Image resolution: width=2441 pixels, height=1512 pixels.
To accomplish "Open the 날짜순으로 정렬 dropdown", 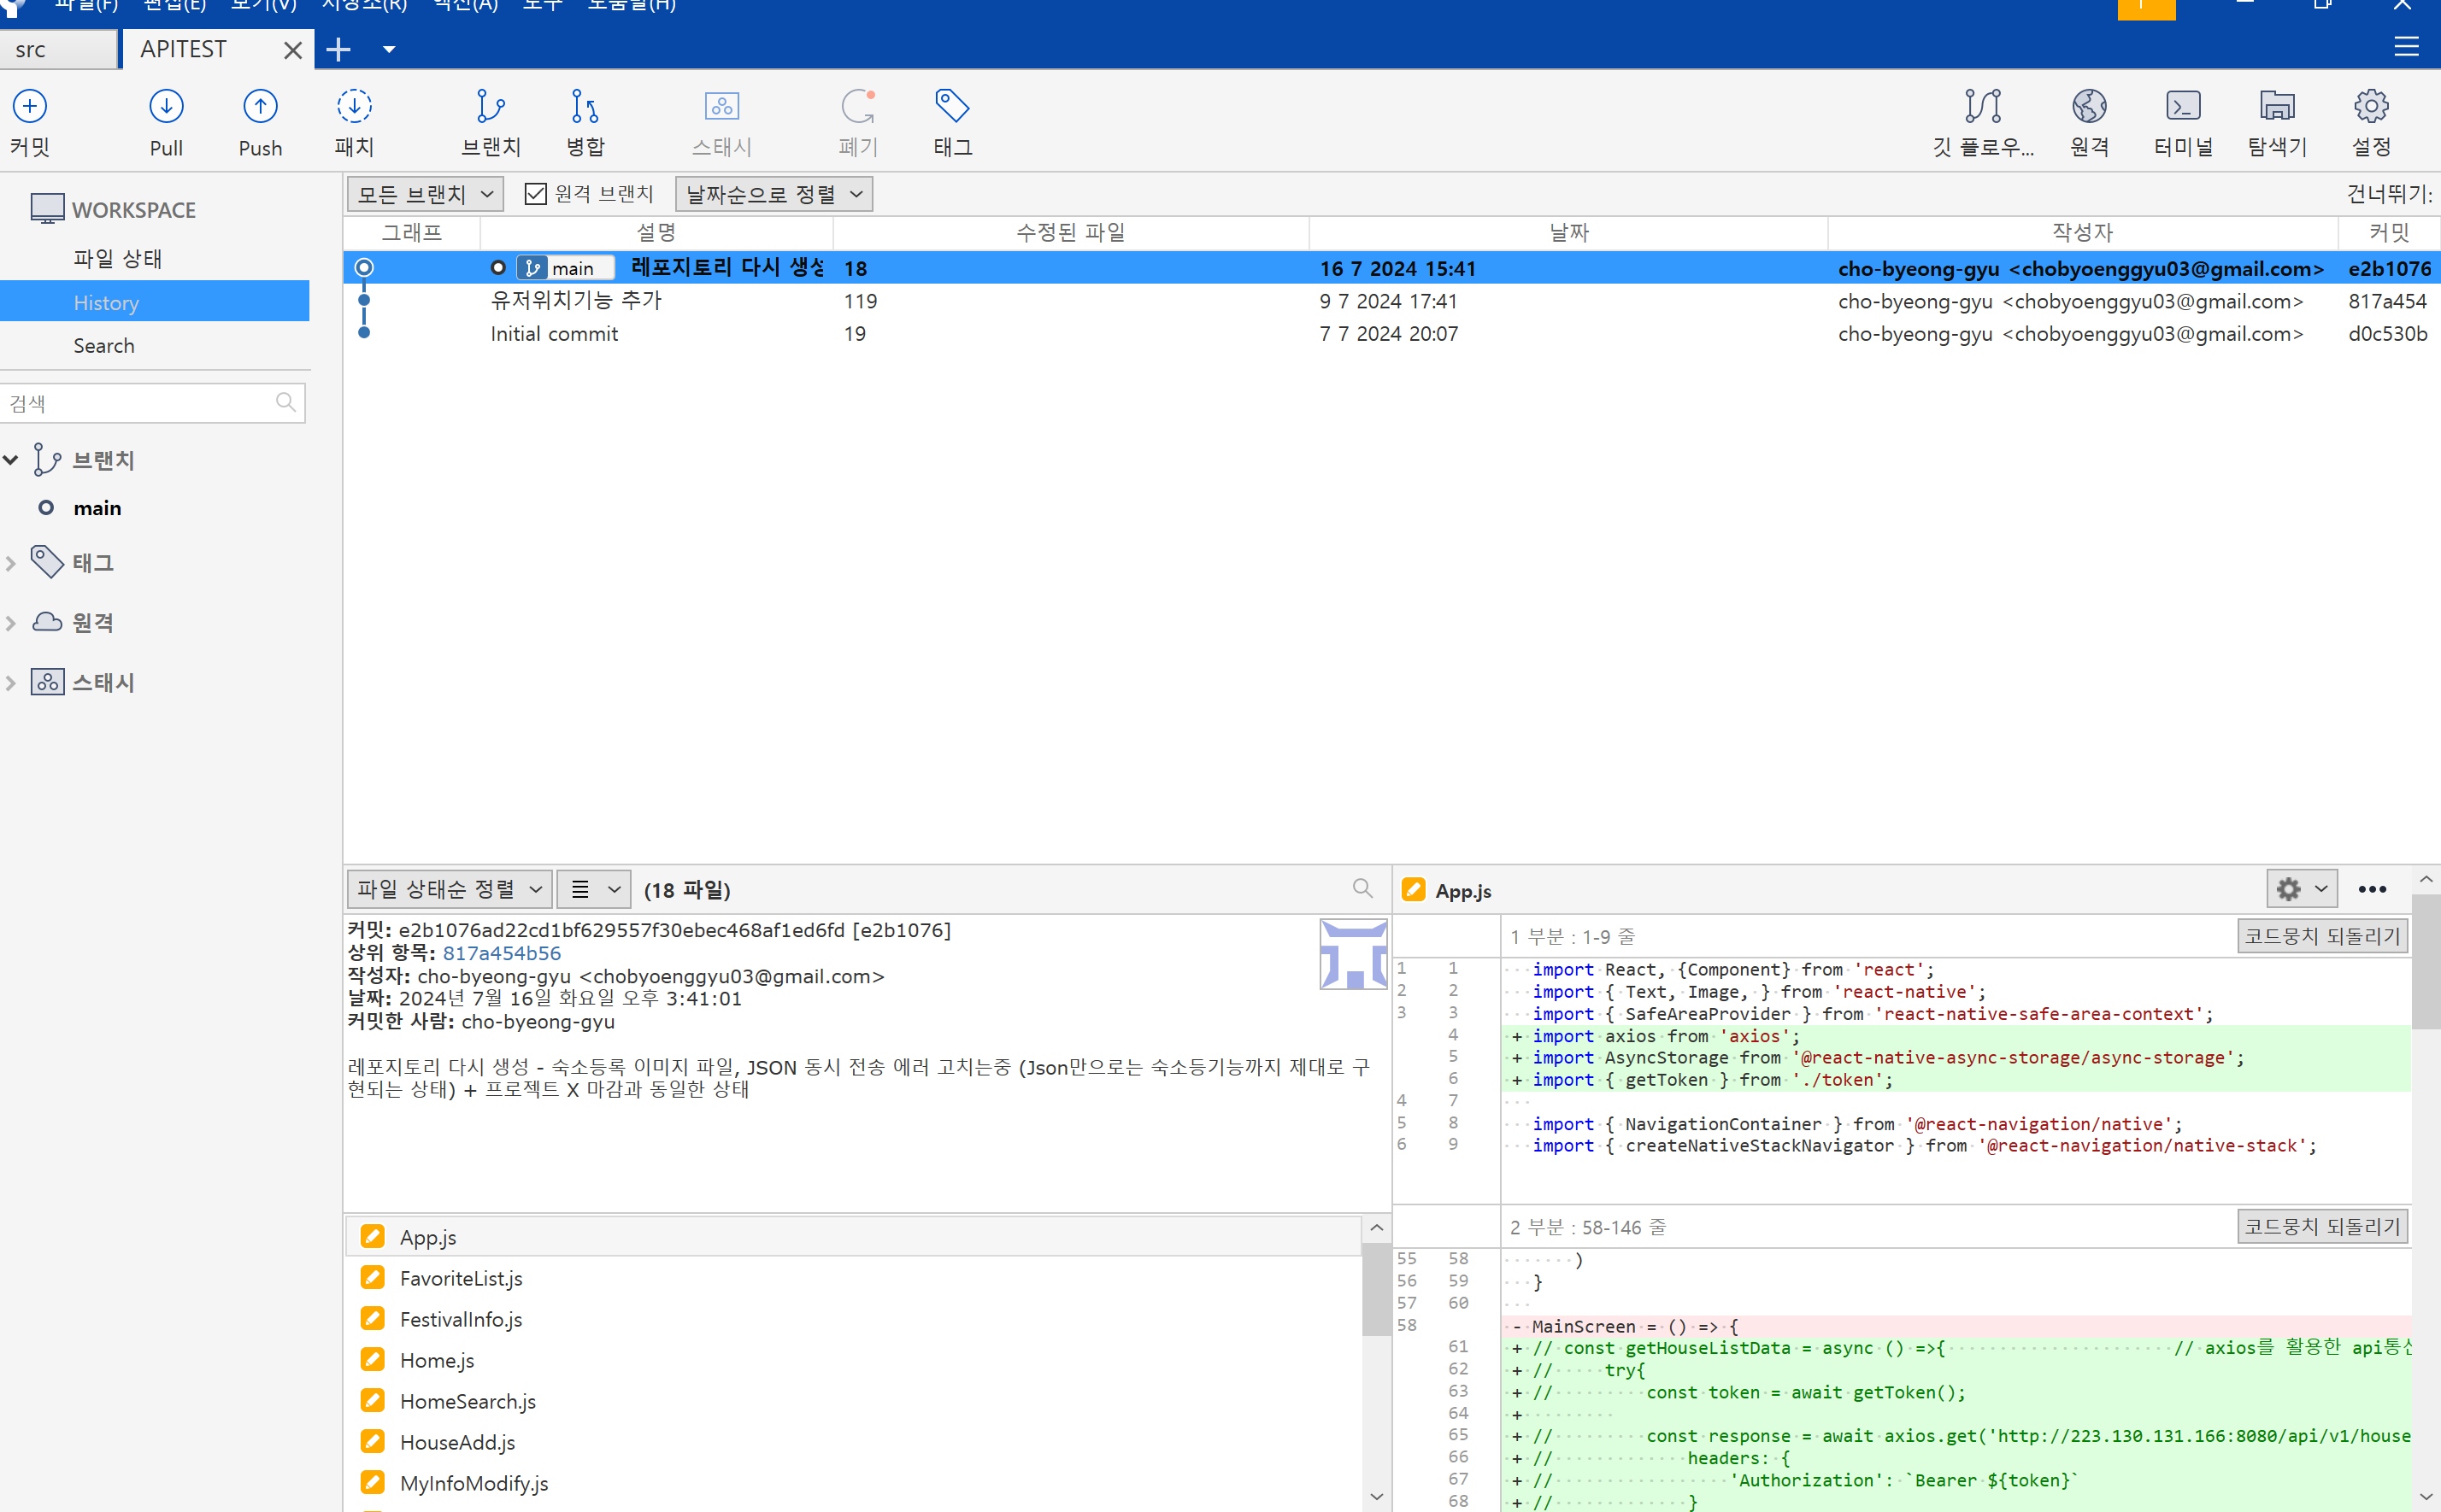I will coord(773,194).
